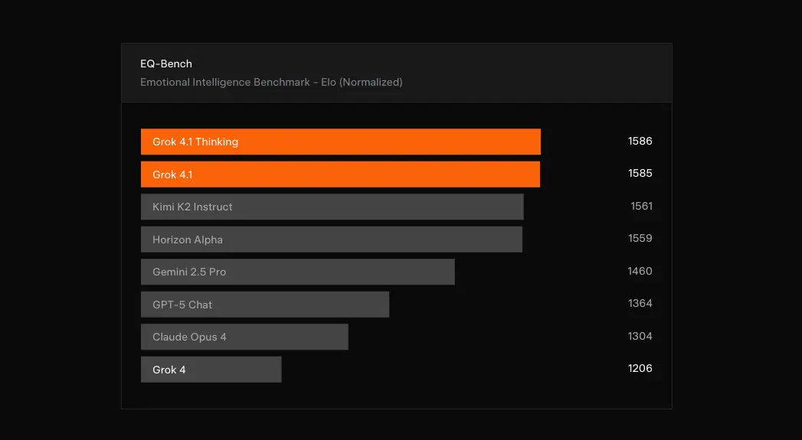This screenshot has width=802, height=440.
Task: Click the score value 1559
Action: (640, 238)
